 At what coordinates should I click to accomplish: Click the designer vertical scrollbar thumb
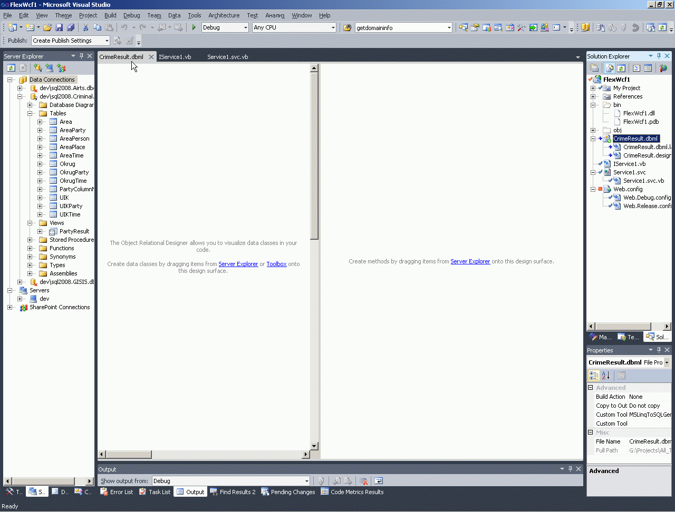pyautogui.click(x=314, y=156)
